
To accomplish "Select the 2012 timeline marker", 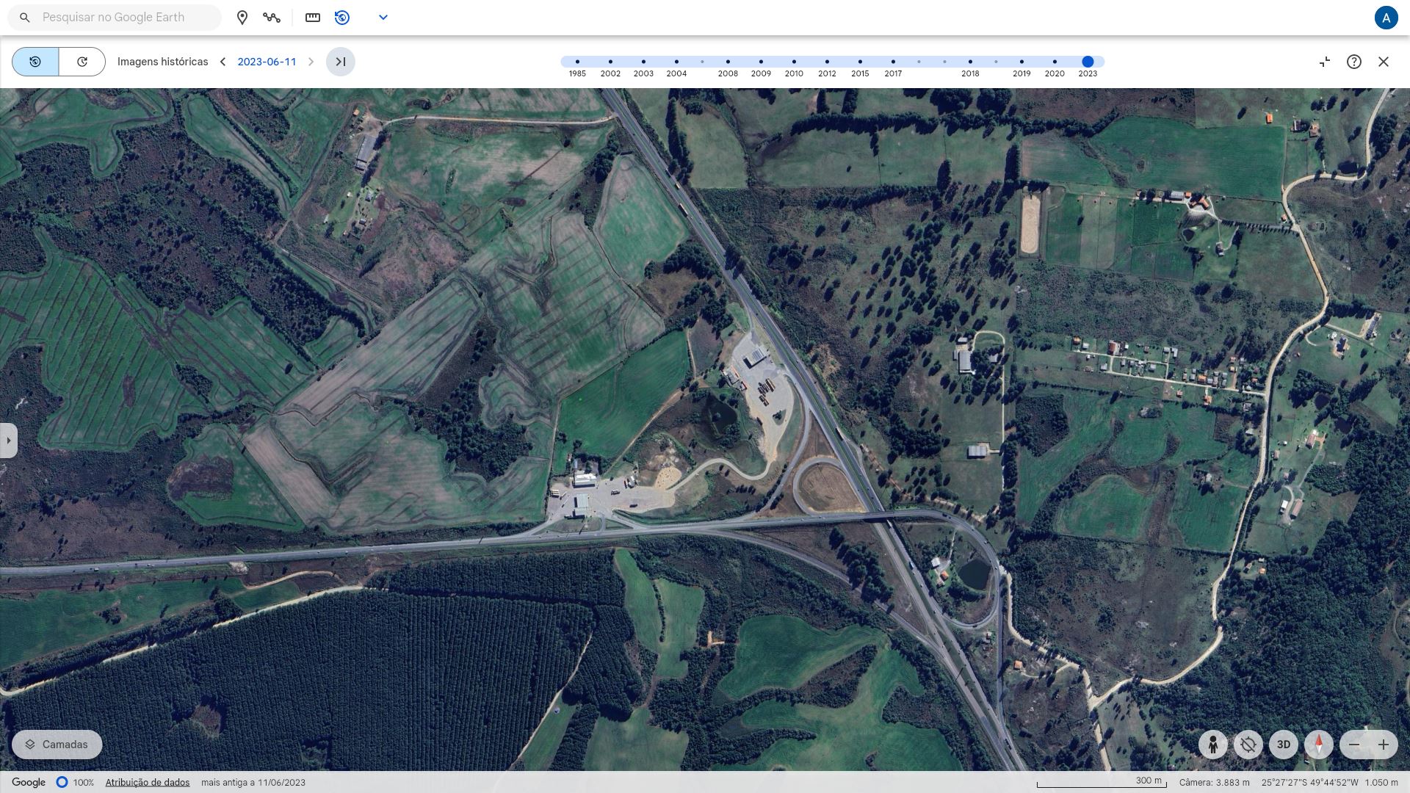I will click(827, 62).
